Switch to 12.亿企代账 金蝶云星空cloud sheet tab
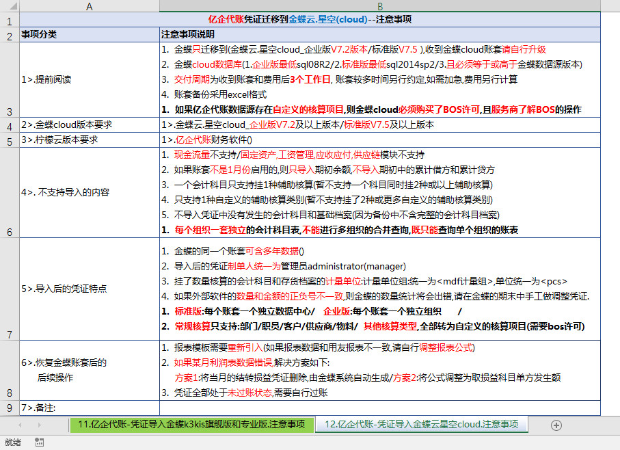 click(421, 424)
